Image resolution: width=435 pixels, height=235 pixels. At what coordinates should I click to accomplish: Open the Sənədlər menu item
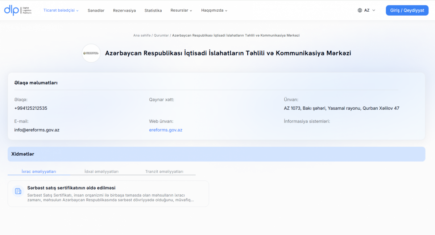pyautogui.click(x=96, y=11)
